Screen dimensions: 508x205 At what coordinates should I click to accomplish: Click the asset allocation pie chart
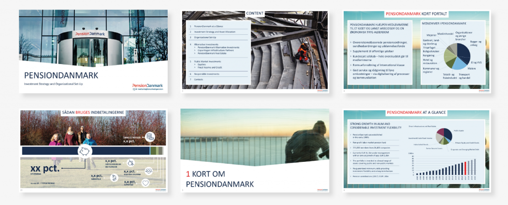(444, 136)
